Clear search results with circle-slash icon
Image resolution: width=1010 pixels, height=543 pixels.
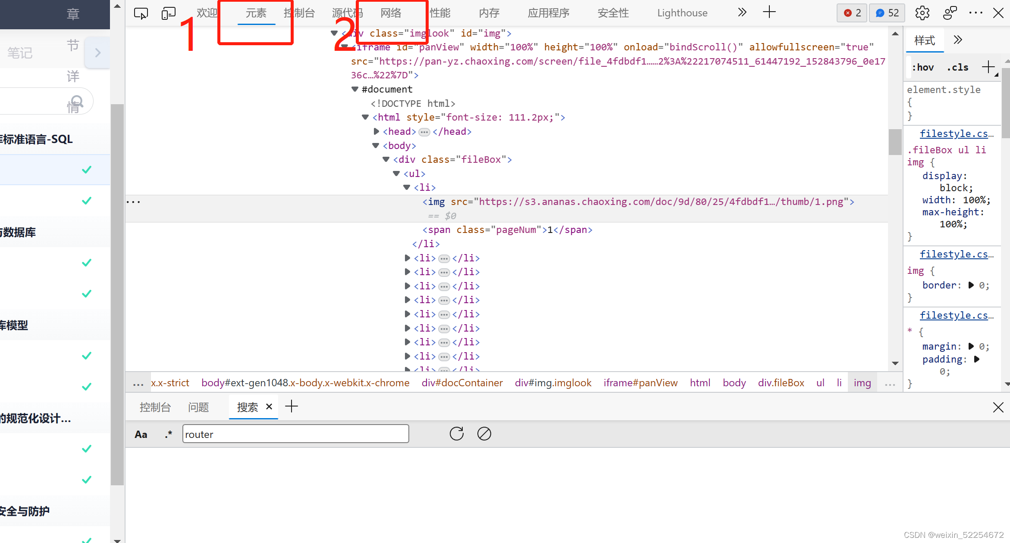[x=484, y=434]
